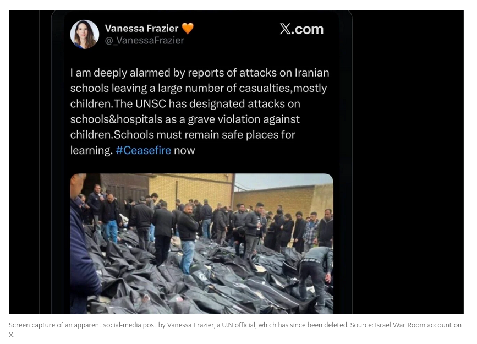The image size is (477, 344).
Task: Follow the #Ceasefire hashtag
Action: (143, 150)
